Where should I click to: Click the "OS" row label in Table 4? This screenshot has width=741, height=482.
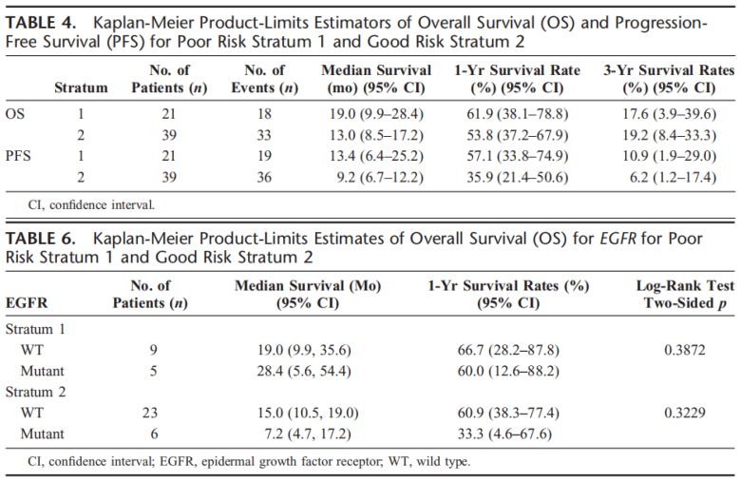[16, 111]
